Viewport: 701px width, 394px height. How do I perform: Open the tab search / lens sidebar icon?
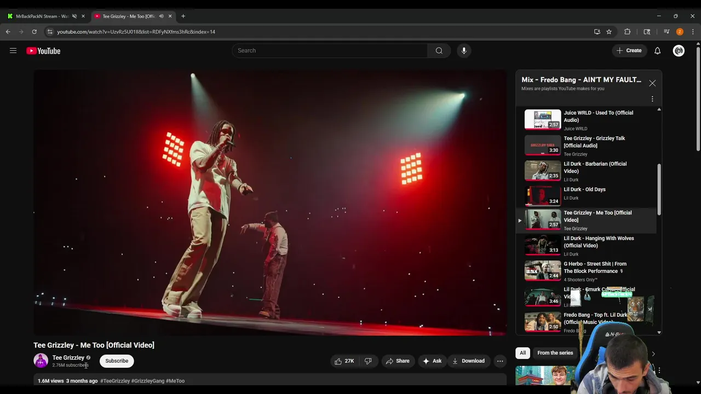click(647, 32)
